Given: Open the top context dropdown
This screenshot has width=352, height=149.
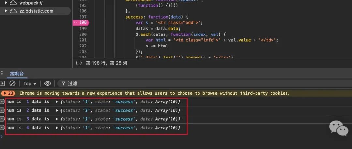Looking at the screenshot, I should click(30, 84).
